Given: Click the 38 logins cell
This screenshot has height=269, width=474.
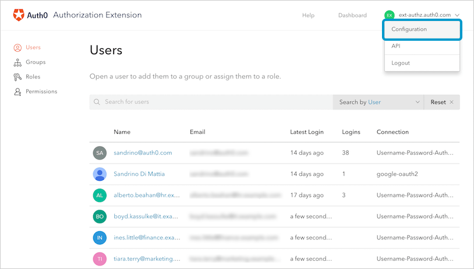Looking at the screenshot, I should pyautogui.click(x=345, y=153).
